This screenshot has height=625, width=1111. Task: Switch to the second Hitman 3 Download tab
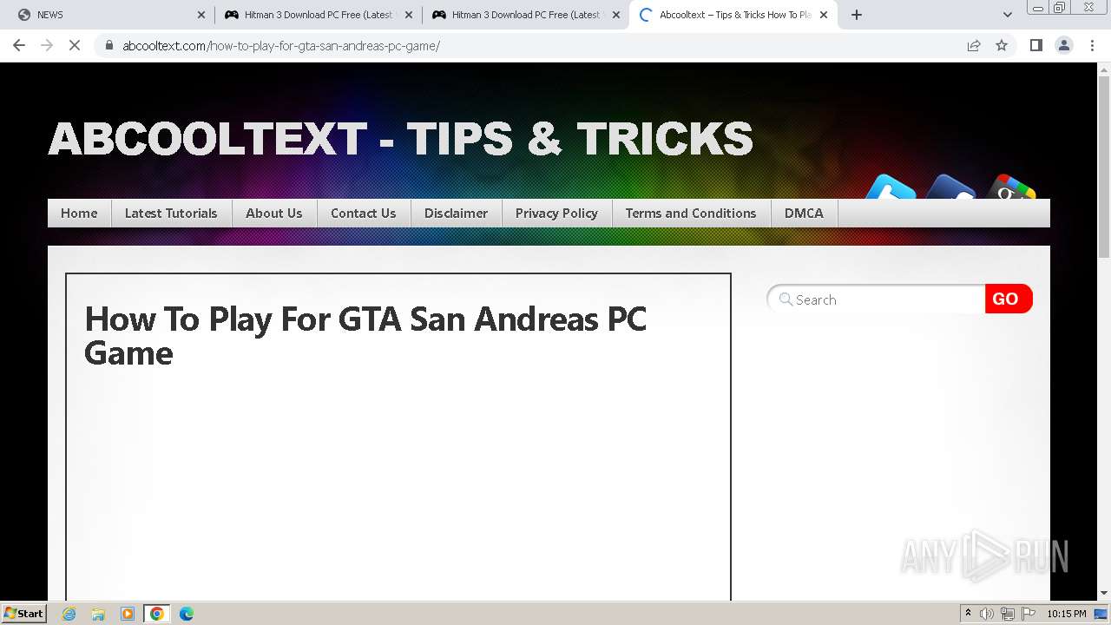pyautogui.click(x=526, y=15)
